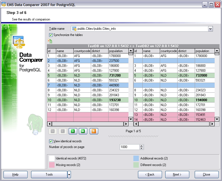Go back with the Back button
Image resolution: width=222 pixels, height=181 pixels.
click(x=150, y=174)
